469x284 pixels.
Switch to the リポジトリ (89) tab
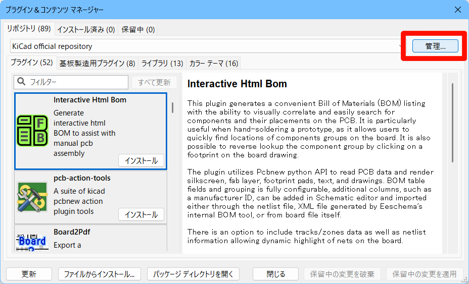point(29,29)
